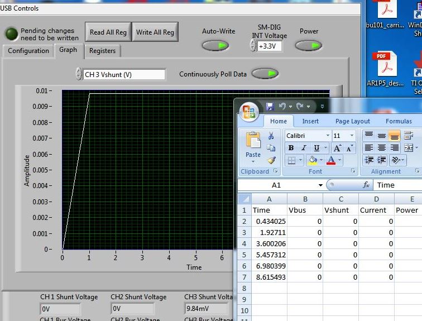Open the Excel Home ribbon tab
Screen dimensions: 422x321
click(x=279, y=121)
